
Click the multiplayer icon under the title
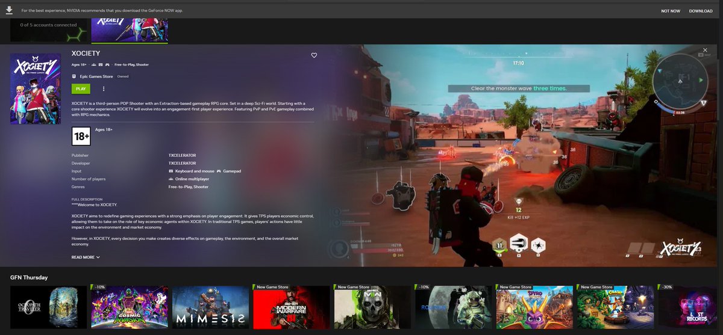click(x=95, y=64)
